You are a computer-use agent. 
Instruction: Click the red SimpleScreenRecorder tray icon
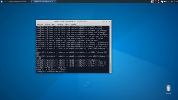coord(155,1)
